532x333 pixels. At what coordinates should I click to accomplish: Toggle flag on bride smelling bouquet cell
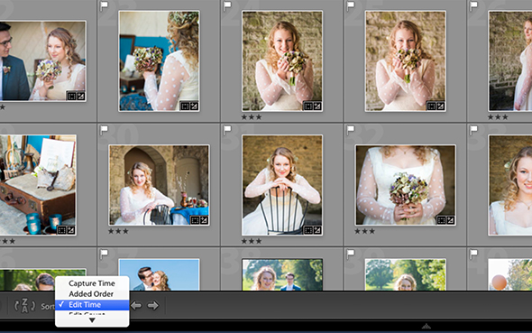coord(351,5)
